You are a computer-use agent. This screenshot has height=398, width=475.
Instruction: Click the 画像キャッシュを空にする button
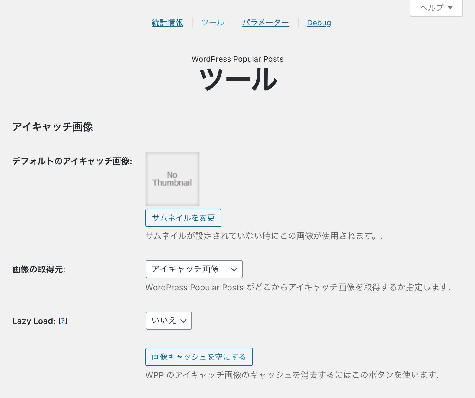pos(199,357)
